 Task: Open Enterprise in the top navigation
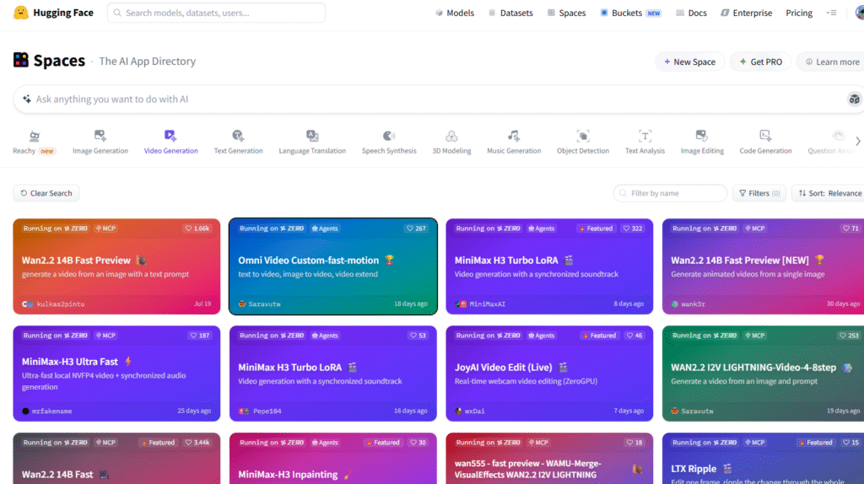(746, 13)
